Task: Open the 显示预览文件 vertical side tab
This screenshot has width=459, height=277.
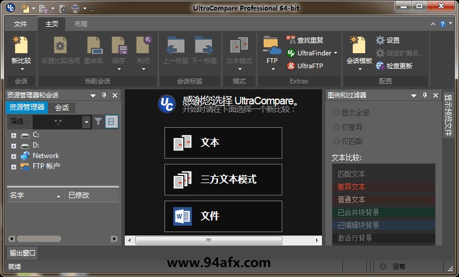Action: tap(448, 114)
